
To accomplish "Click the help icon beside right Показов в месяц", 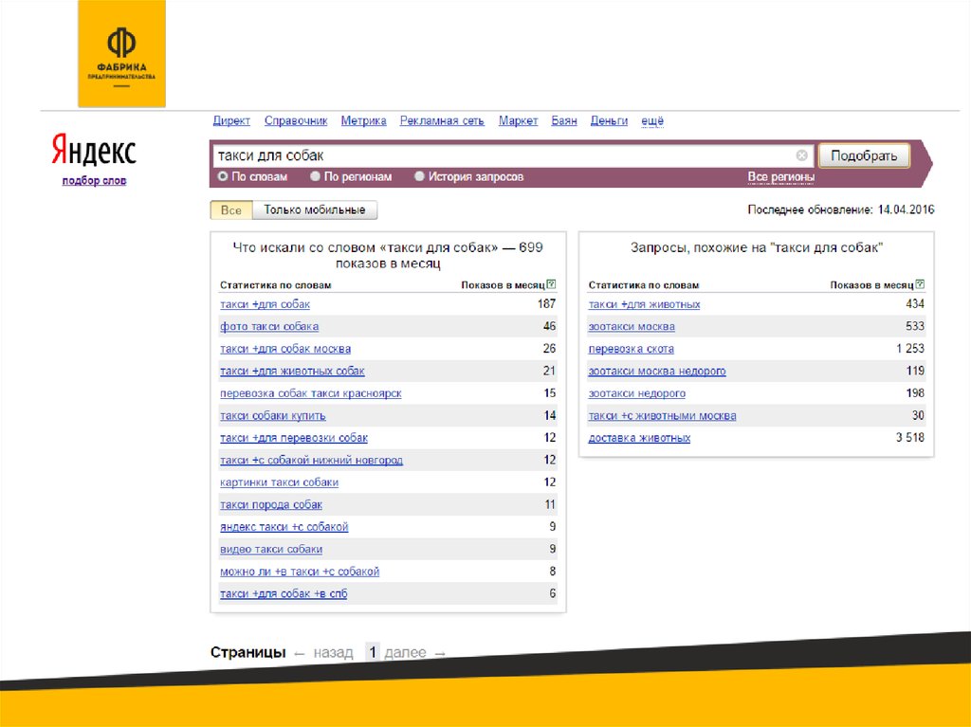I will tap(920, 284).
